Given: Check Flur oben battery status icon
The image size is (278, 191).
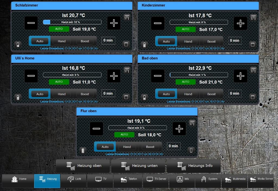Looking at the screenshot, I should tap(83, 151).
